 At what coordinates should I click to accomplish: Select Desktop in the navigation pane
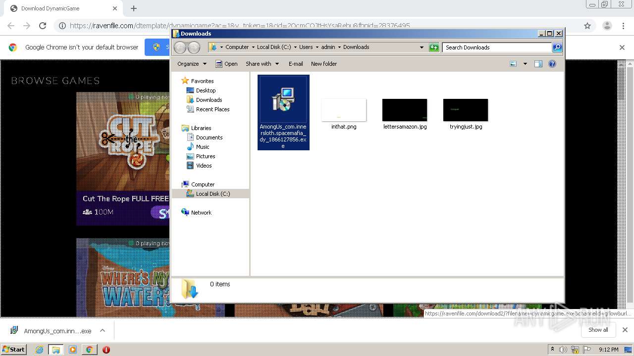tap(201, 90)
